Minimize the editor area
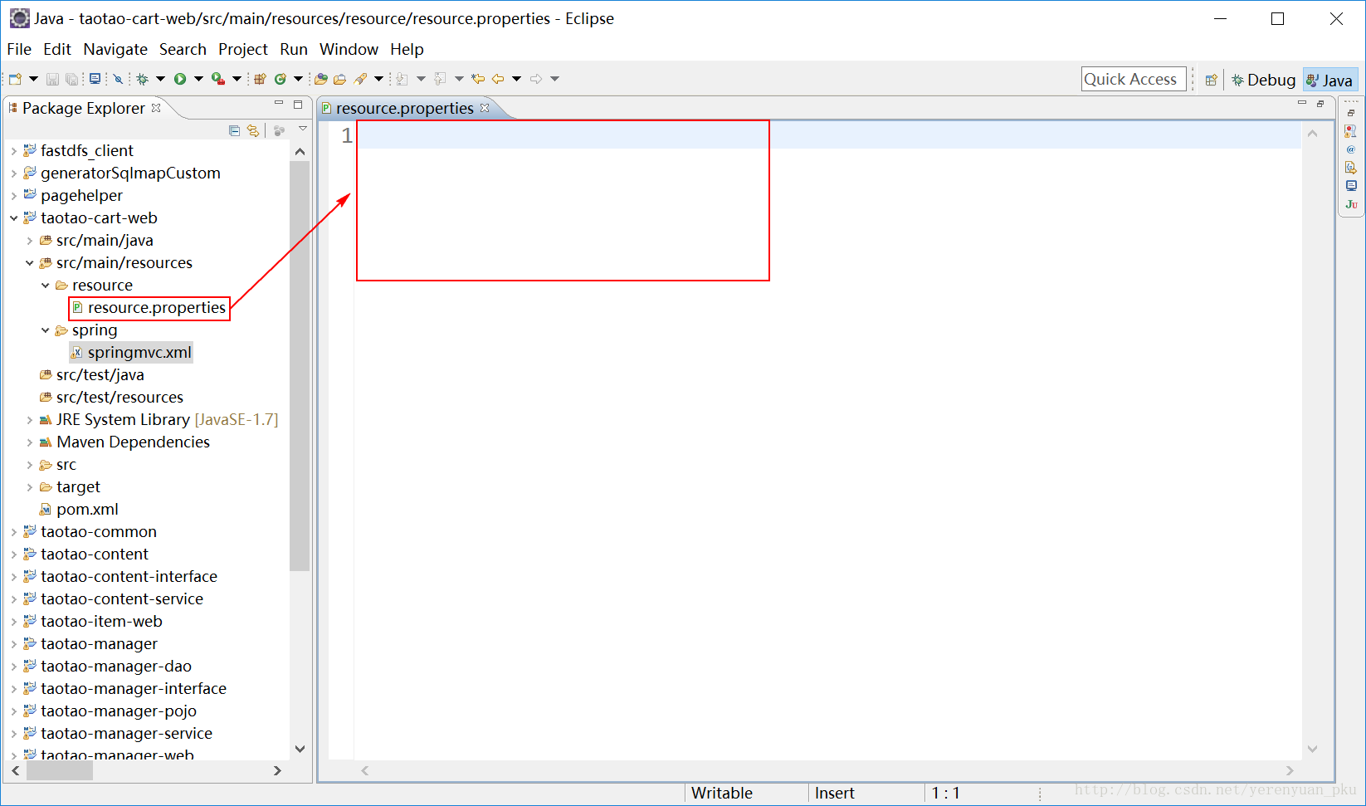 [x=1302, y=103]
